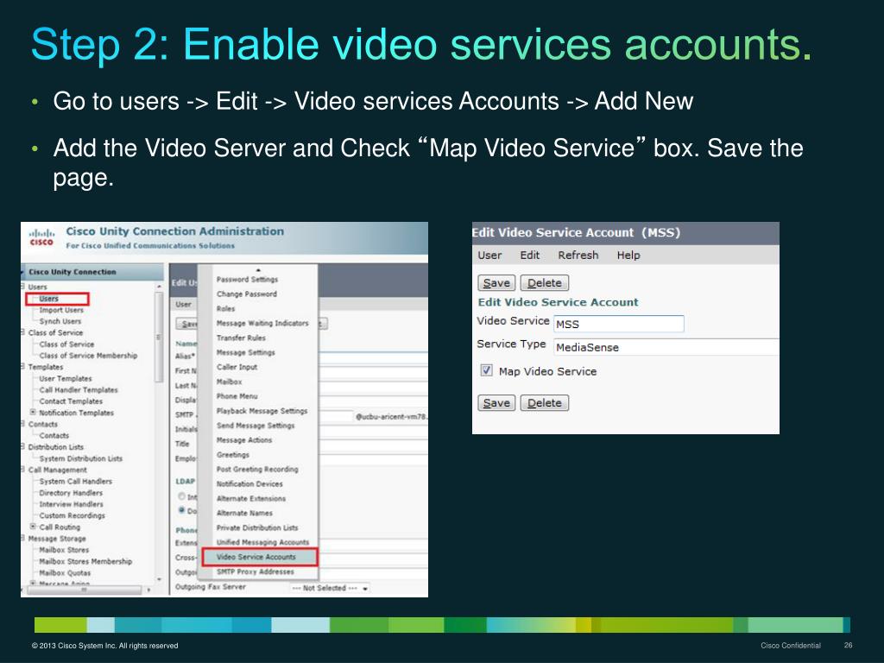Choose Alternate Names entry
This screenshot has width=884, height=663.
point(244,513)
